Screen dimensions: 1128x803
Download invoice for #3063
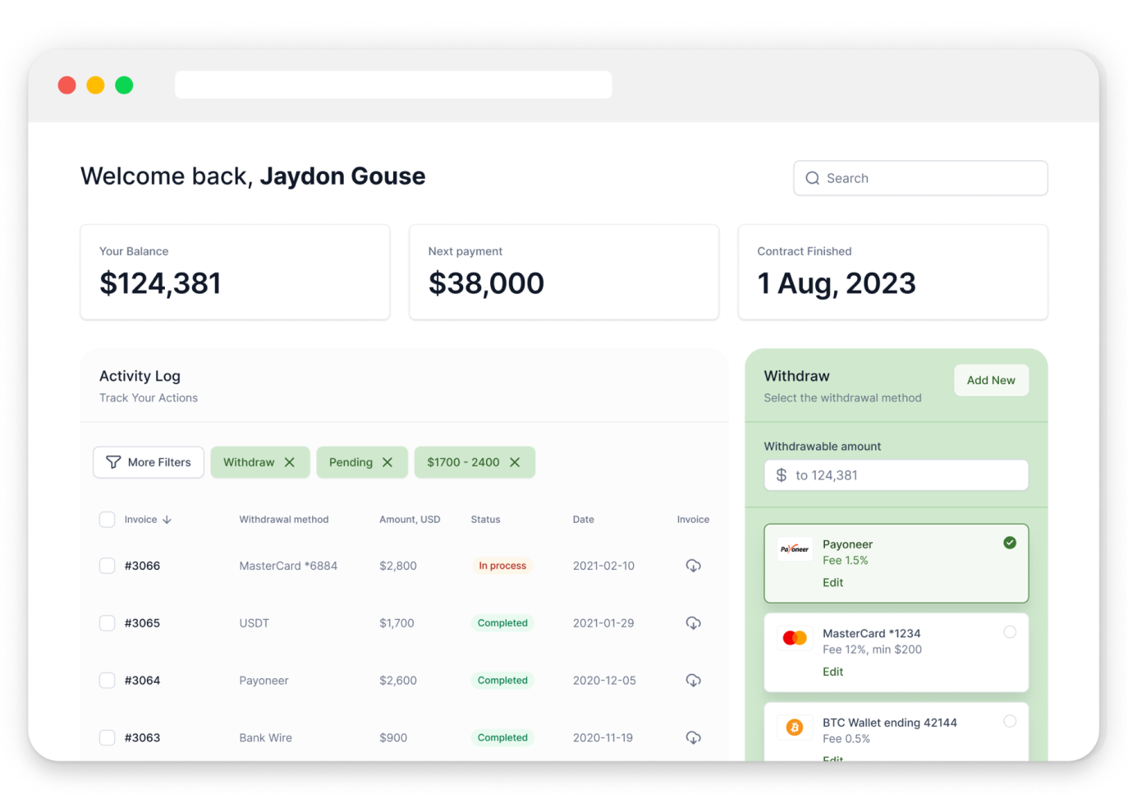[x=693, y=737]
